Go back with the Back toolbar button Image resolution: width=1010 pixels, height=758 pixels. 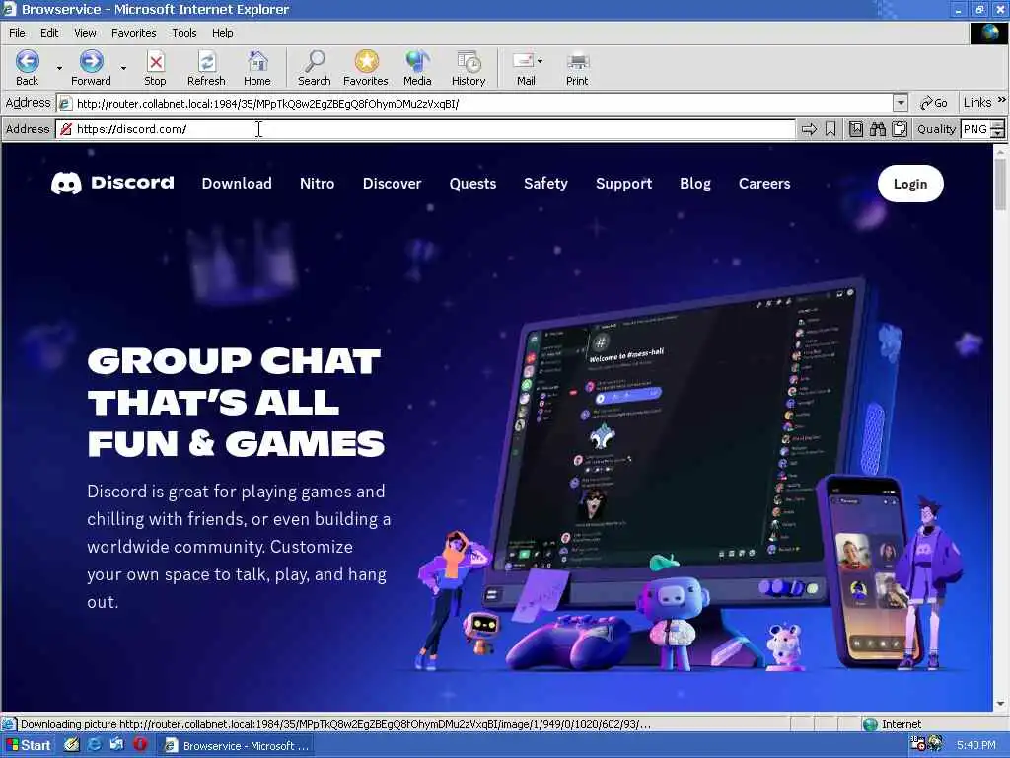pyautogui.click(x=27, y=68)
